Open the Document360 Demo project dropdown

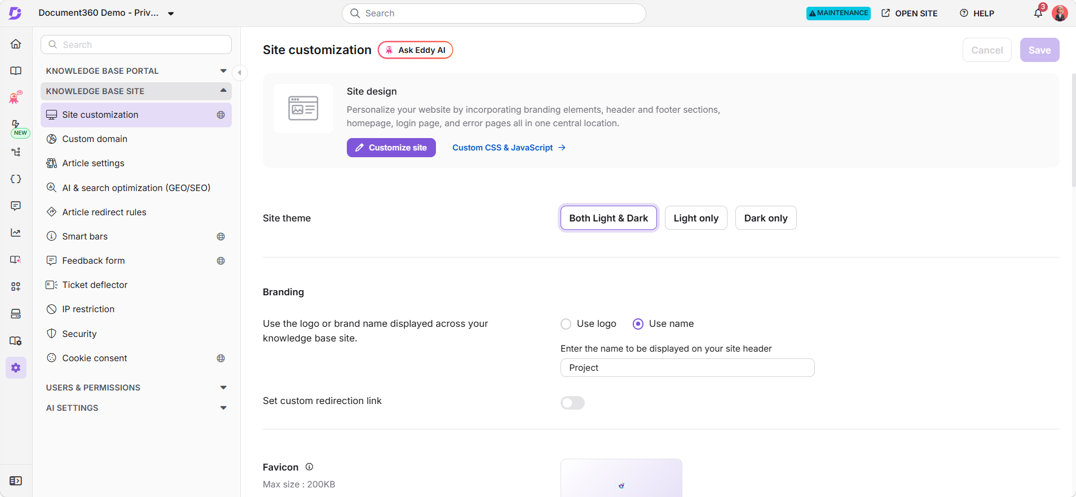tap(107, 13)
